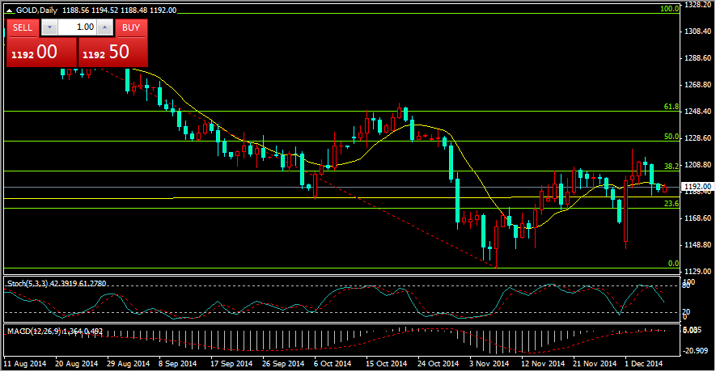Select the 61.8 Fibonacci level label
Viewport: 716px width, 372px height.
[670, 107]
